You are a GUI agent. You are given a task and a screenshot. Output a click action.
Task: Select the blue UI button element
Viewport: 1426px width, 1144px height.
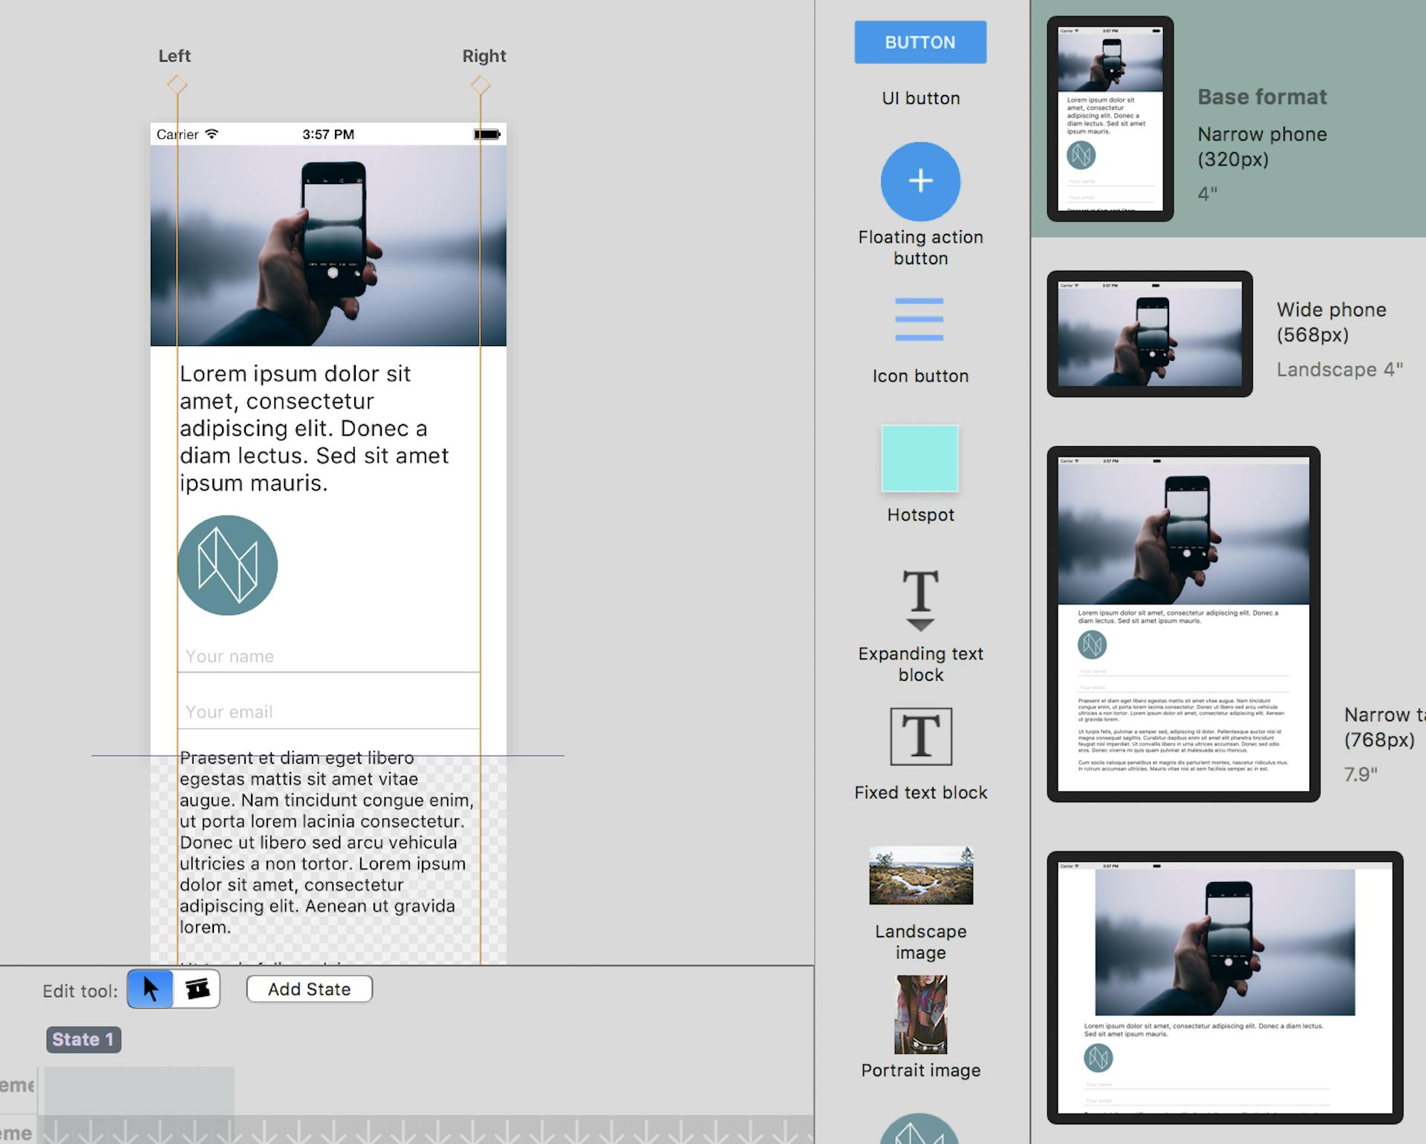click(x=919, y=42)
